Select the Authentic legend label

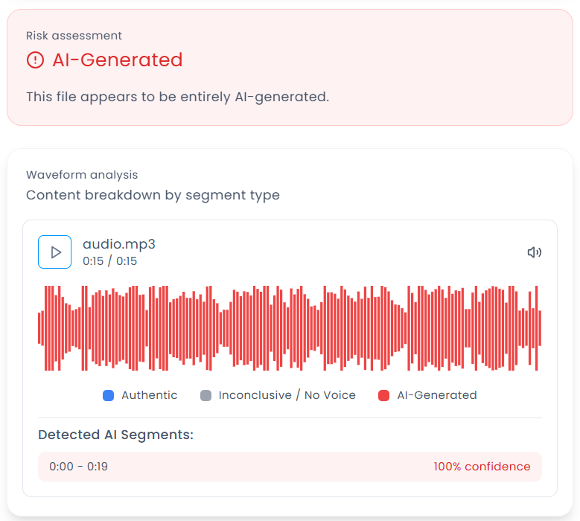point(149,395)
